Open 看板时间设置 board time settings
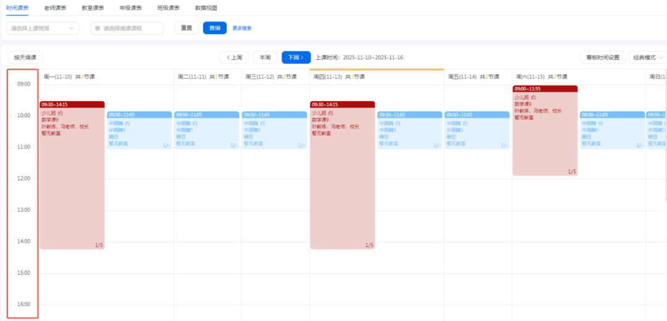667x321 pixels. (603, 57)
